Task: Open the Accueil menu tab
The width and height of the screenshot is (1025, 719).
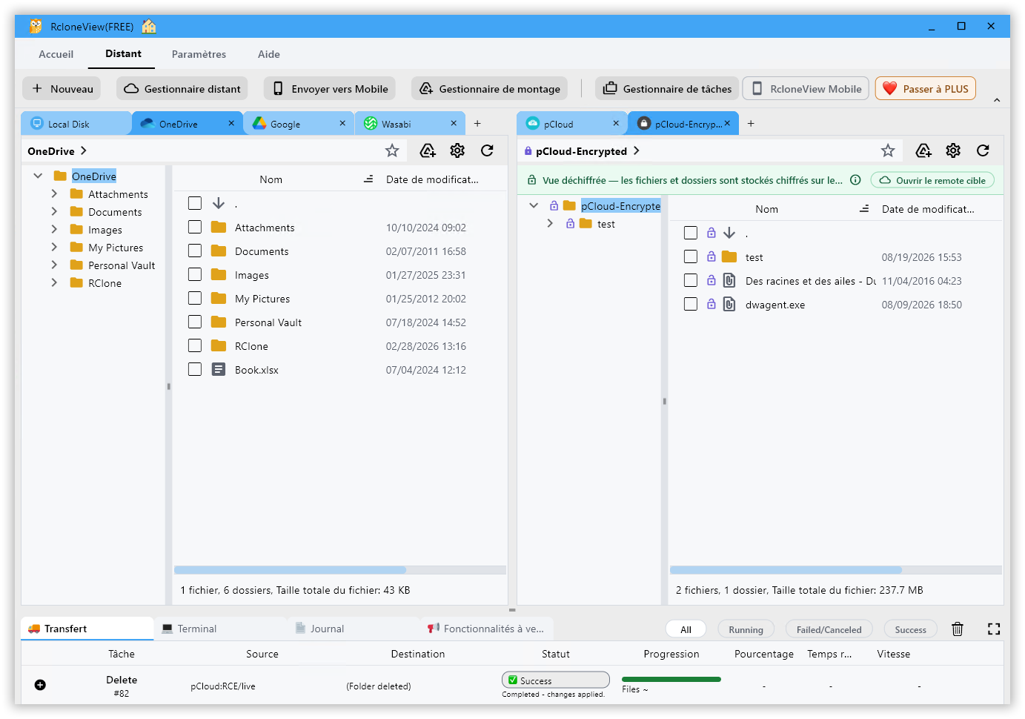Action: point(56,54)
